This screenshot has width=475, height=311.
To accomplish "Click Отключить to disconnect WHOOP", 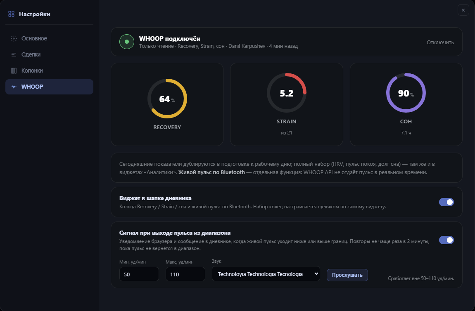I will [x=440, y=42].
